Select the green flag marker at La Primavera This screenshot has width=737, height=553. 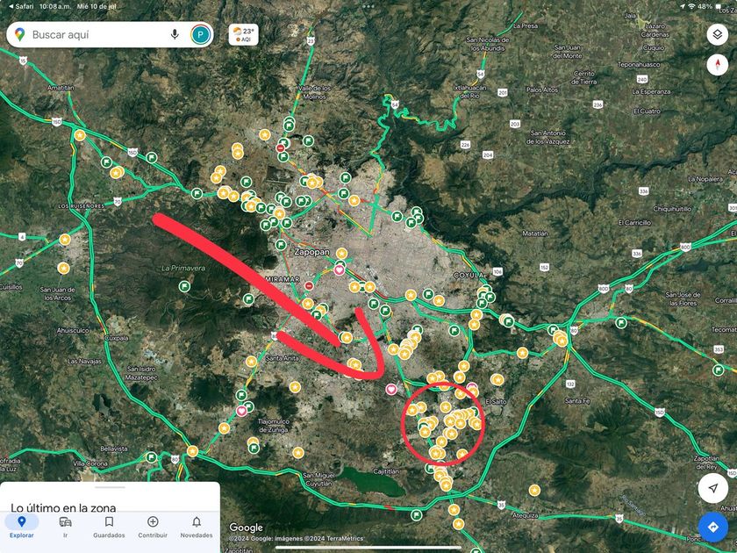pos(185,286)
